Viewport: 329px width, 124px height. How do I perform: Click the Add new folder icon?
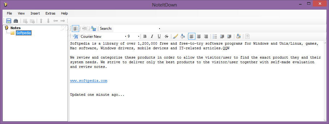(x=32, y=21)
